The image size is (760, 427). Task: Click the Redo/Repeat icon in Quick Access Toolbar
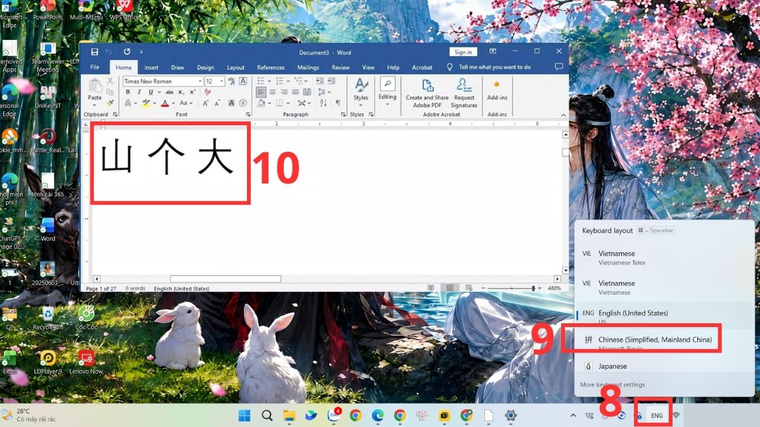click(x=127, y=52)
